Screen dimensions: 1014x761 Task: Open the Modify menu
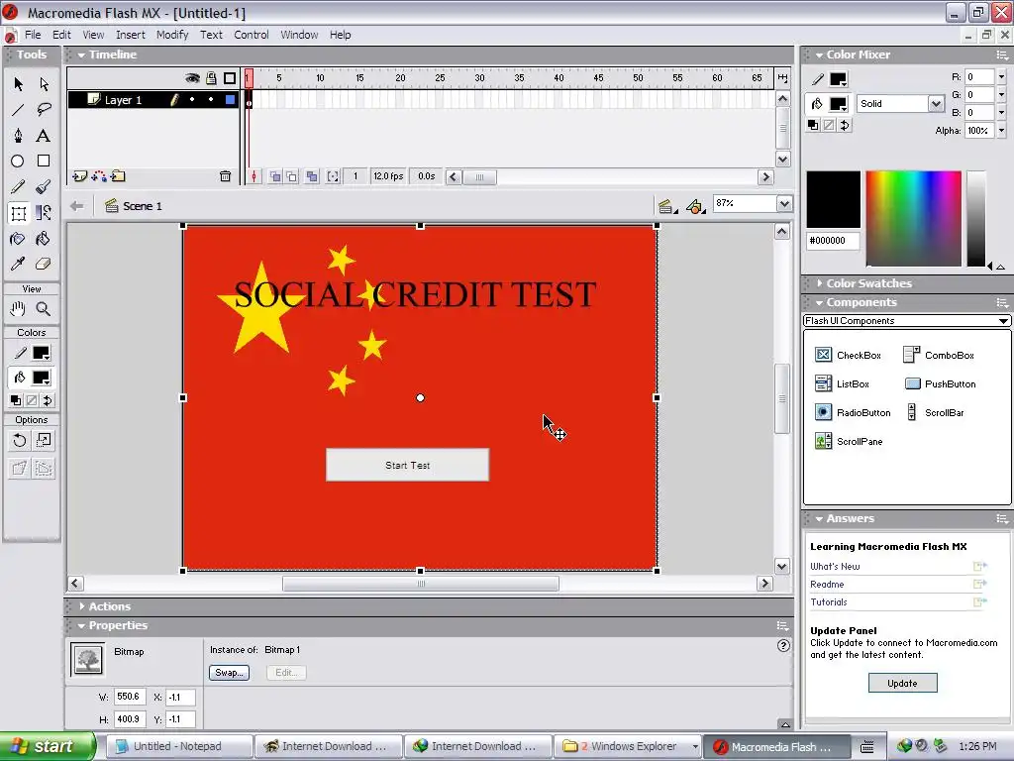point(172,35)
